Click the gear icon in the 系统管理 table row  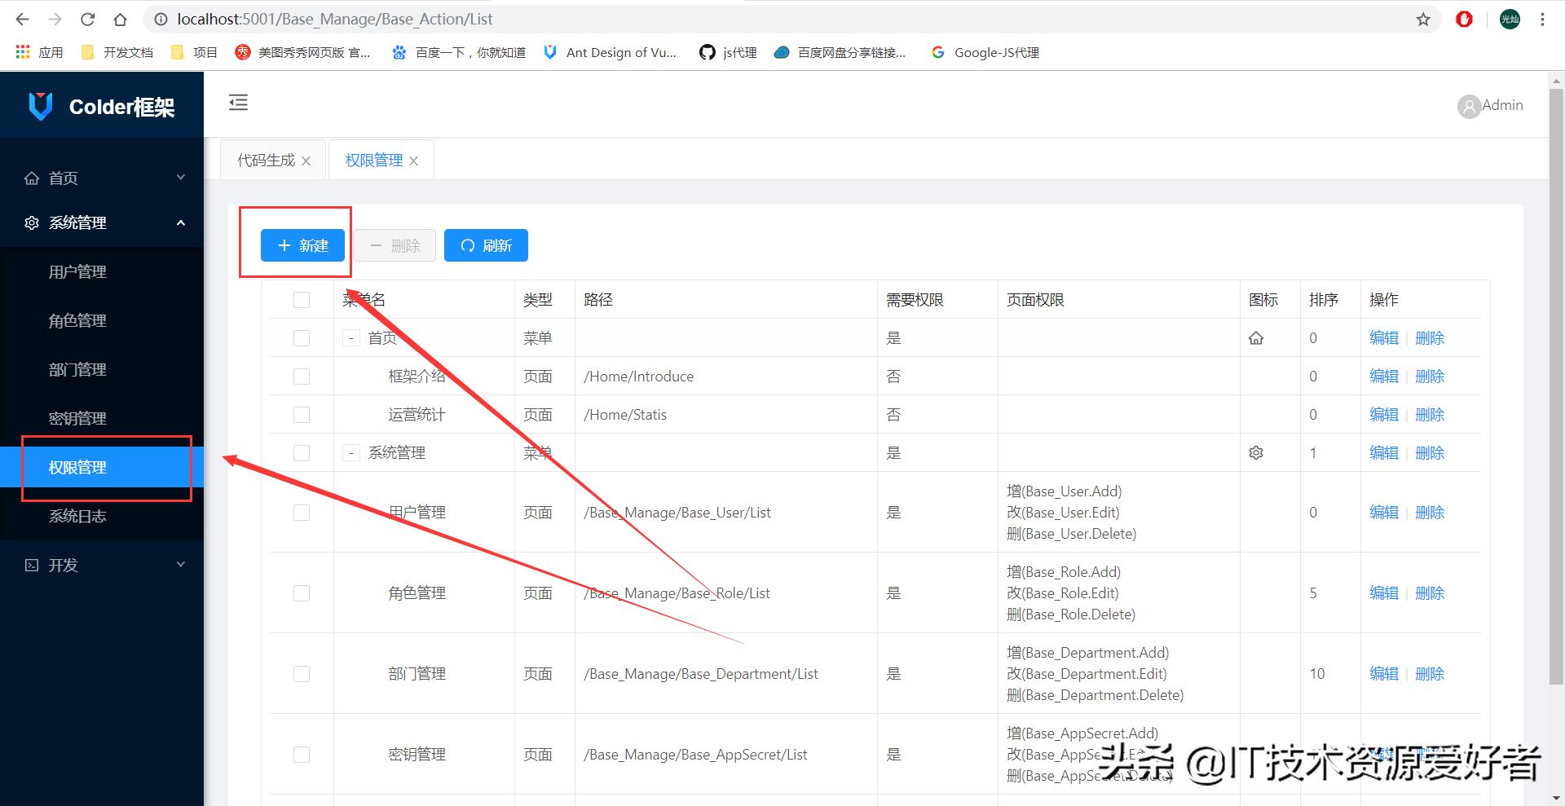[1256, 452]
